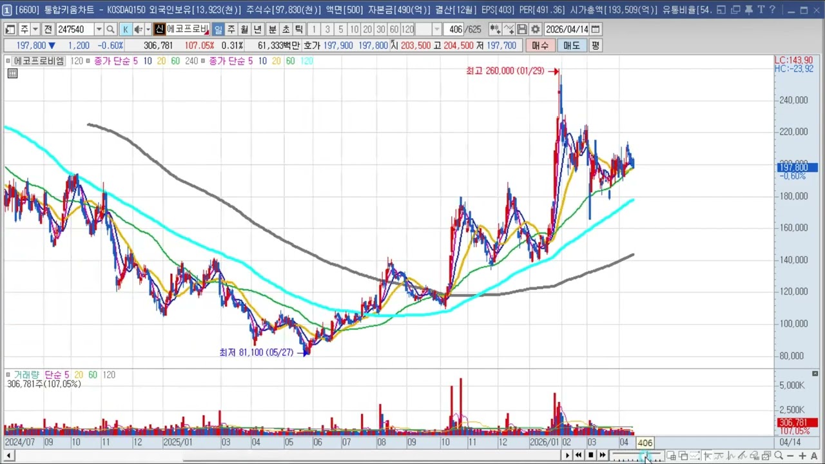Click the overlapping windows icon in bottom toolbar
Image resolution: width=825 pixels, height=464 pixels.
[x=683, y=456]
